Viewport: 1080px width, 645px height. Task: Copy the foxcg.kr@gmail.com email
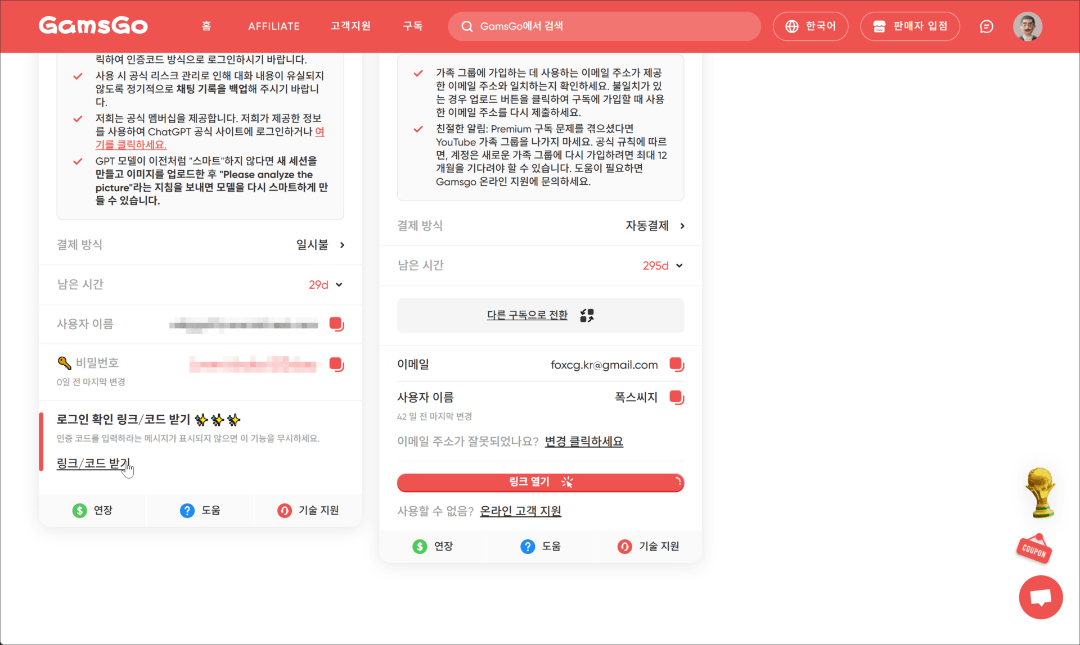pyautogui.click(x=677, y=365)
